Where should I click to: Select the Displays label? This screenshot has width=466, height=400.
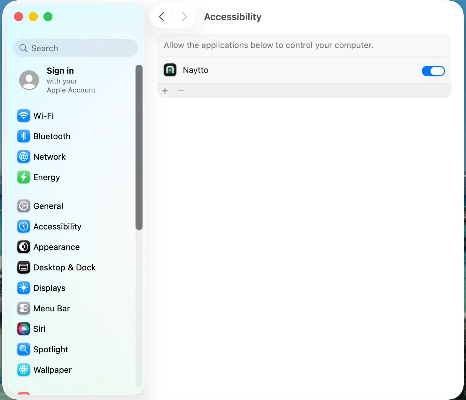pyautogui.click(x=50, y=288)
